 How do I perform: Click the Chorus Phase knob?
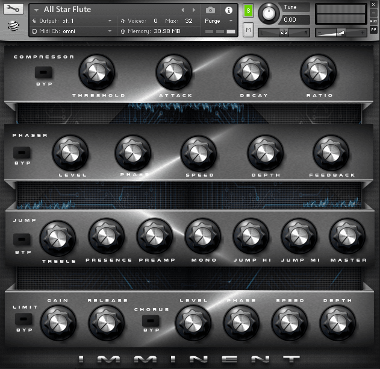pos(241,323)
